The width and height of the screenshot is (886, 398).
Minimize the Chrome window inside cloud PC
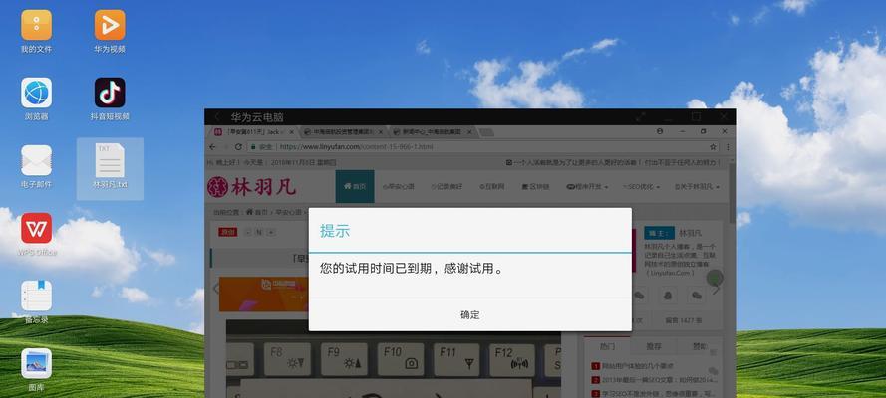(682, 131)
